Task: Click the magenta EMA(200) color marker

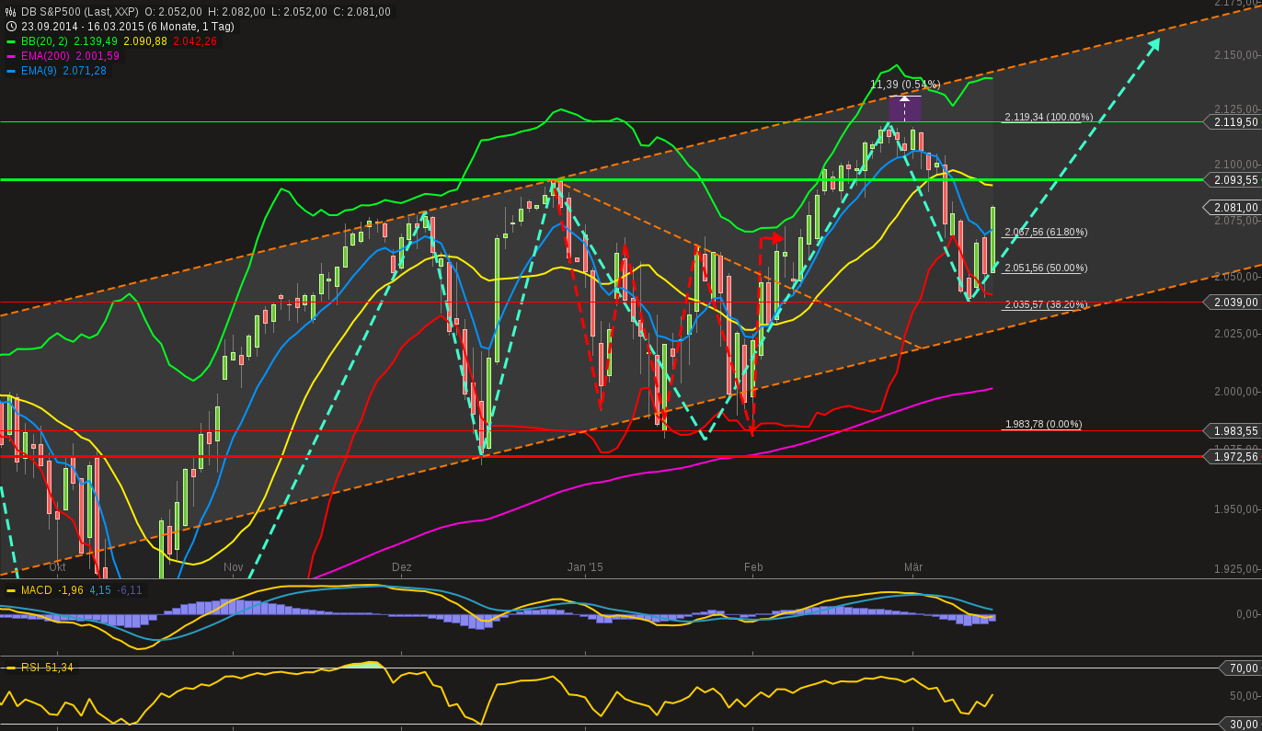Action: (x=11, y=56)
